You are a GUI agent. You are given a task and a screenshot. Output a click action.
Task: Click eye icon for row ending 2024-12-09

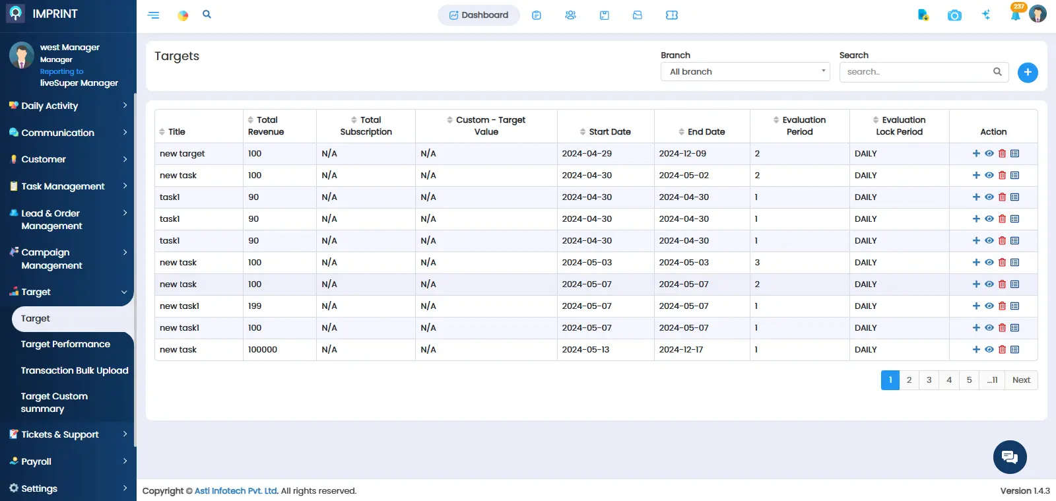point(989,154)
